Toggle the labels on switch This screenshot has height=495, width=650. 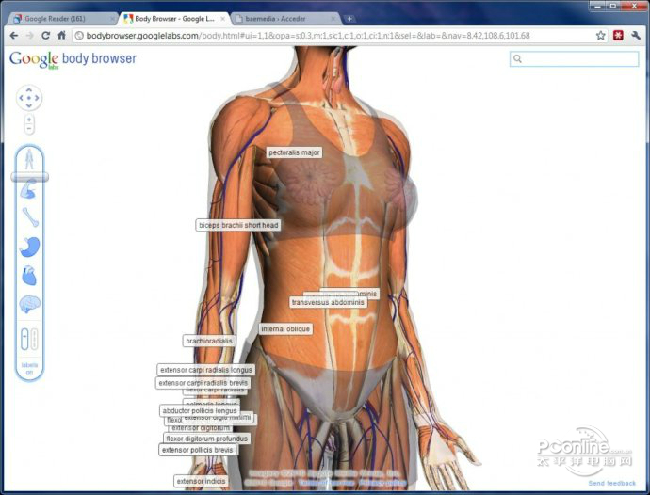click(x=29, y=368)
